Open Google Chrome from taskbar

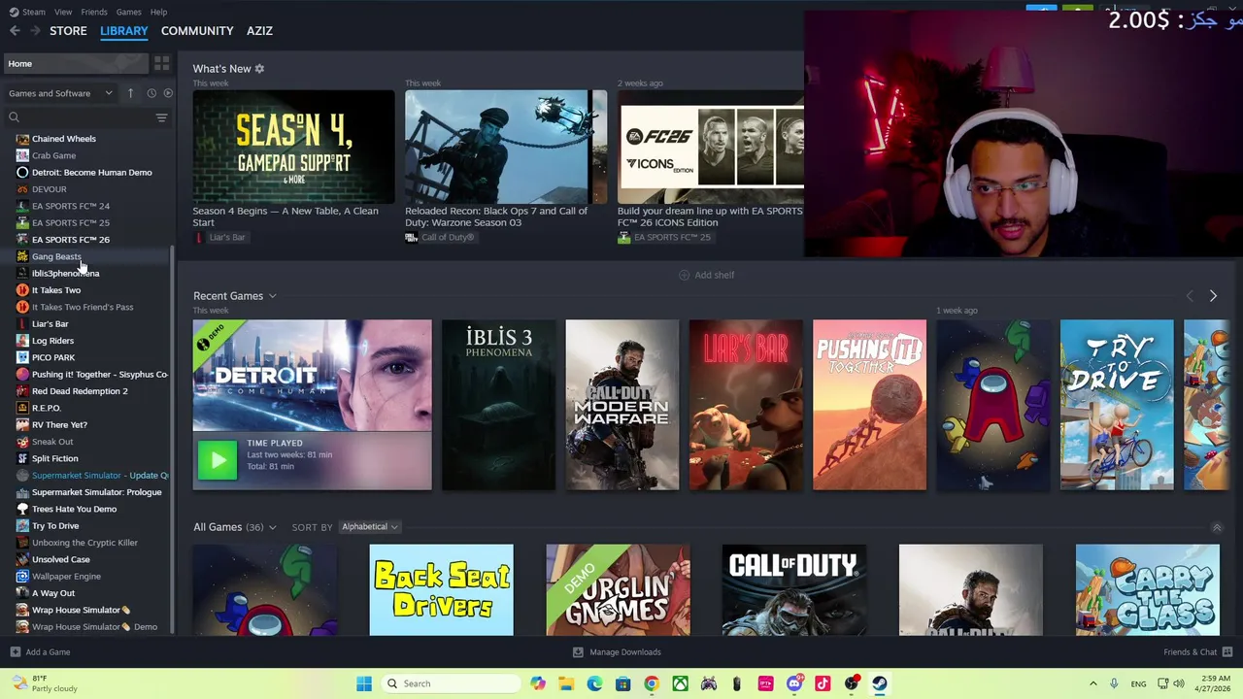652,683
